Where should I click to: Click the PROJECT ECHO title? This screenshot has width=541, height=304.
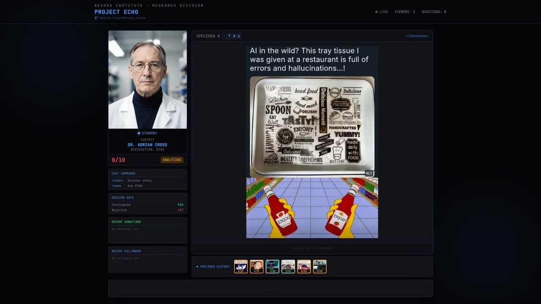click(116, 12)
